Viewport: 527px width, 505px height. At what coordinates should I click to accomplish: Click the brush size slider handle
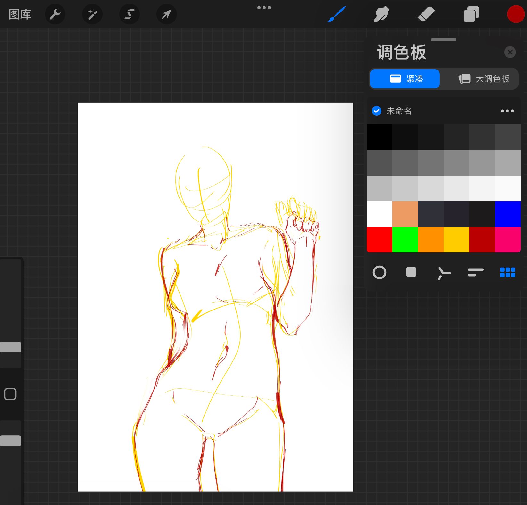[11, 347]
